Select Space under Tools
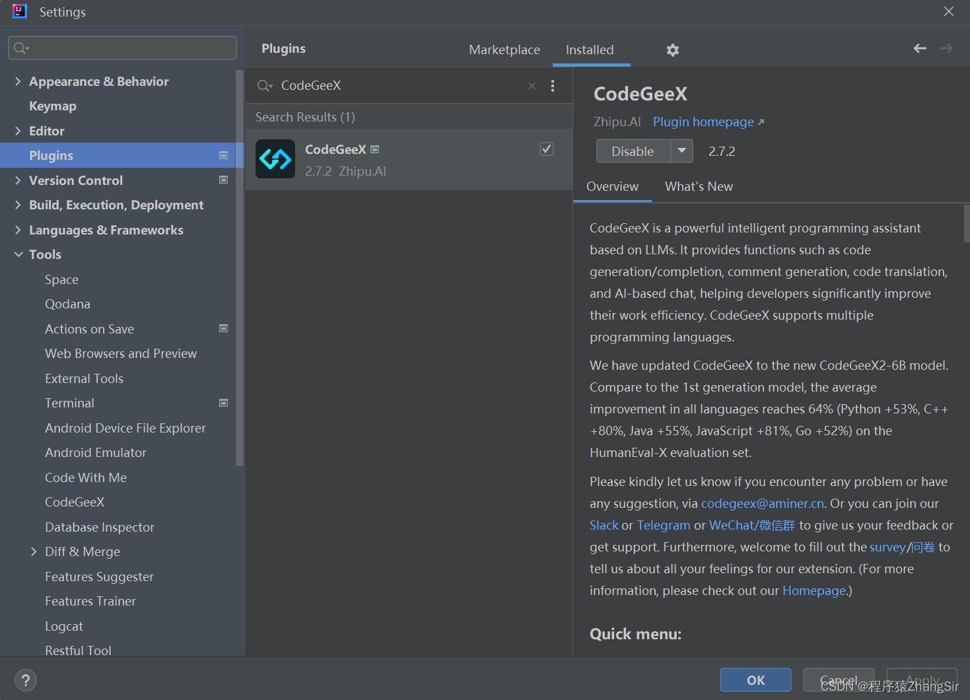The width and height of the screenshot is (970, 700). (x=61, y=279)
